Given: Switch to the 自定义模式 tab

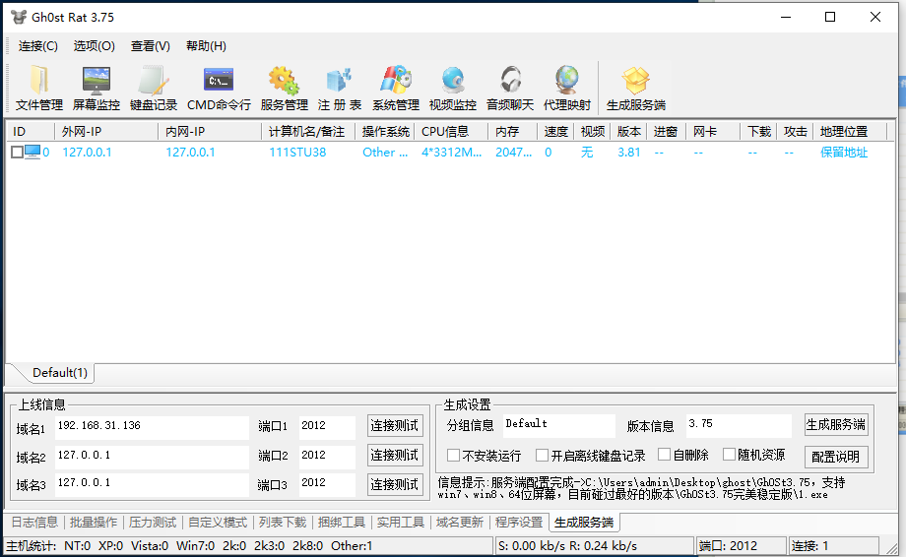Looking at the screenshot, I should point(218,523).
